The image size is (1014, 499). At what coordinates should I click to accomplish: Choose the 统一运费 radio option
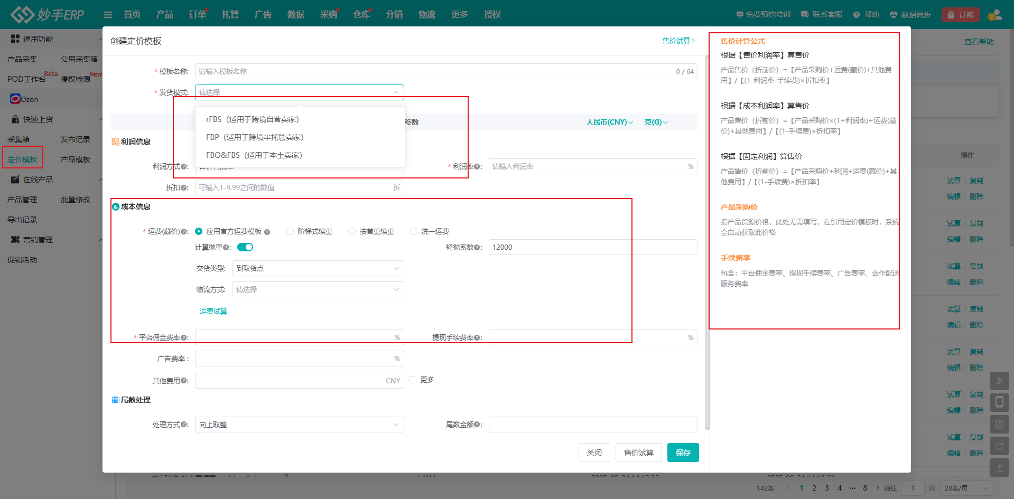coord(414,231)
